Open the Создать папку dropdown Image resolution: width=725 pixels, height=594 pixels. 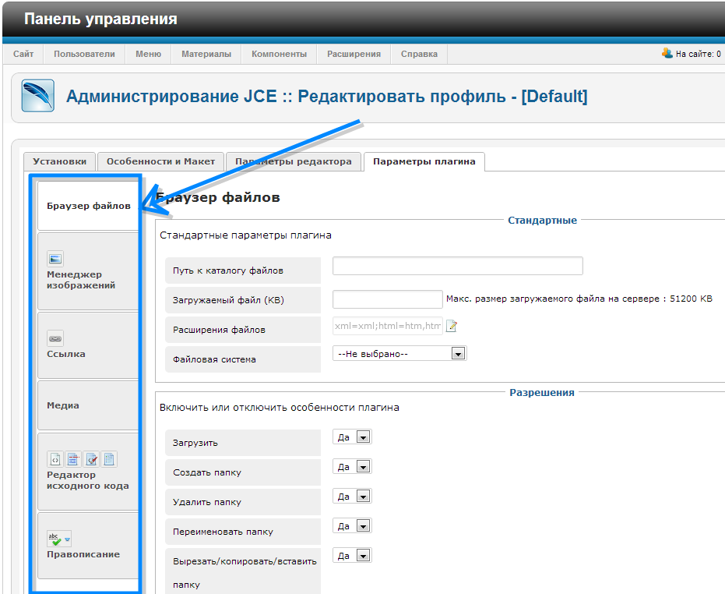point(352,467)
